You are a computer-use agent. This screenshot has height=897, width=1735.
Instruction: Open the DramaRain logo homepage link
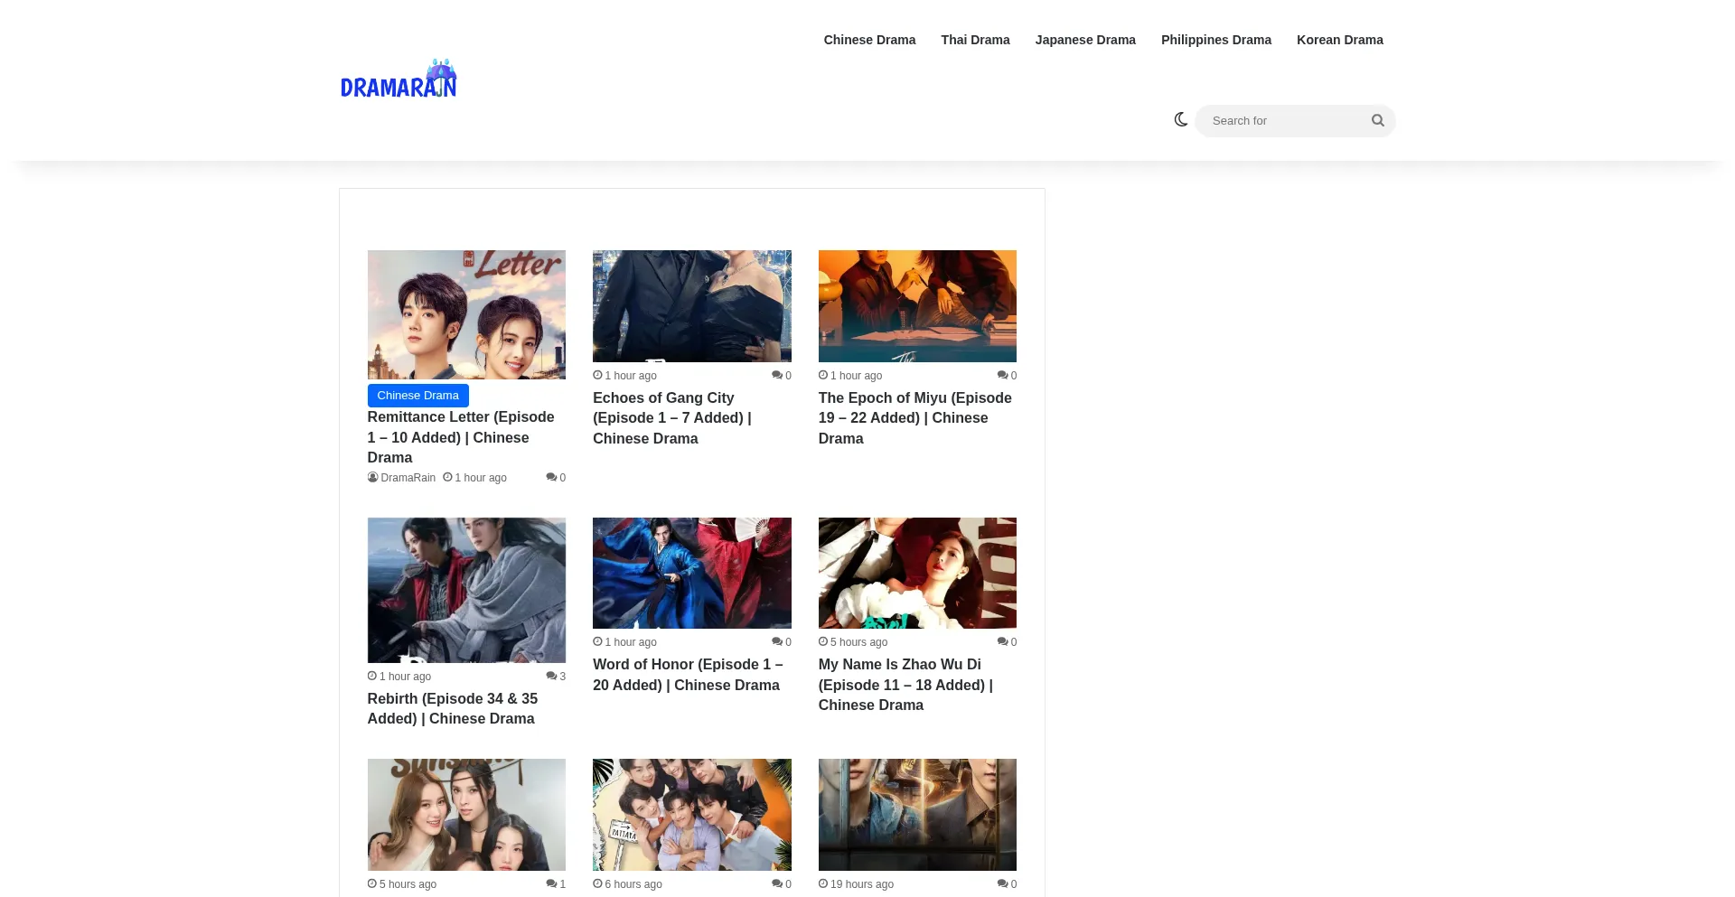click(x=399, y=79)
